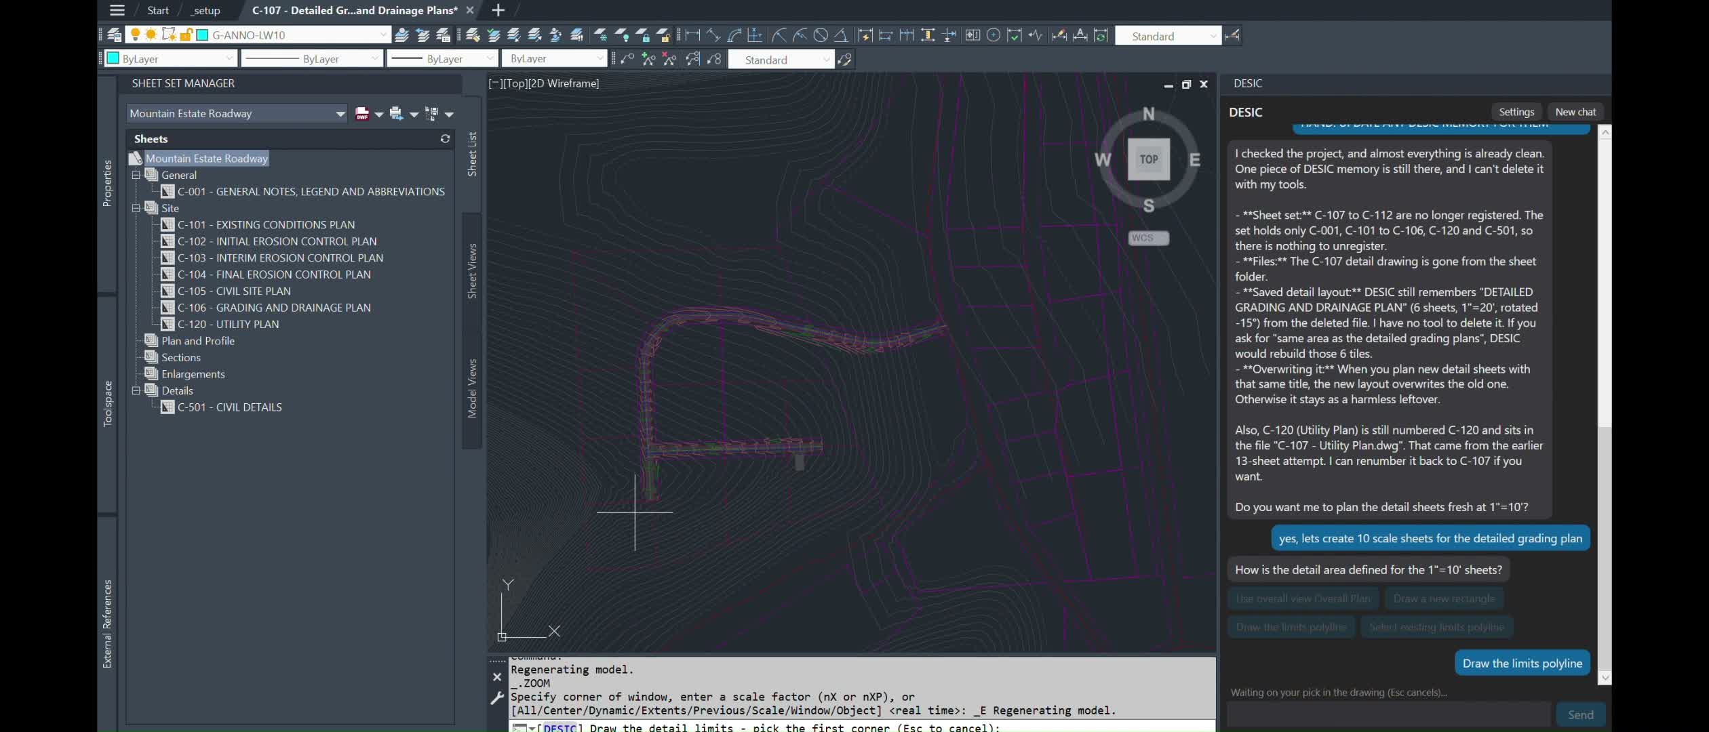Toggle layer freeze sun icon for G-ANNO-LW10
The height and width of the screenshot is (732, 1709).
(x=151, y=35)
